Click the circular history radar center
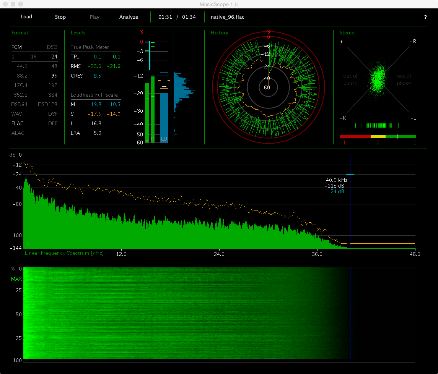 click(x=269, y=87)
